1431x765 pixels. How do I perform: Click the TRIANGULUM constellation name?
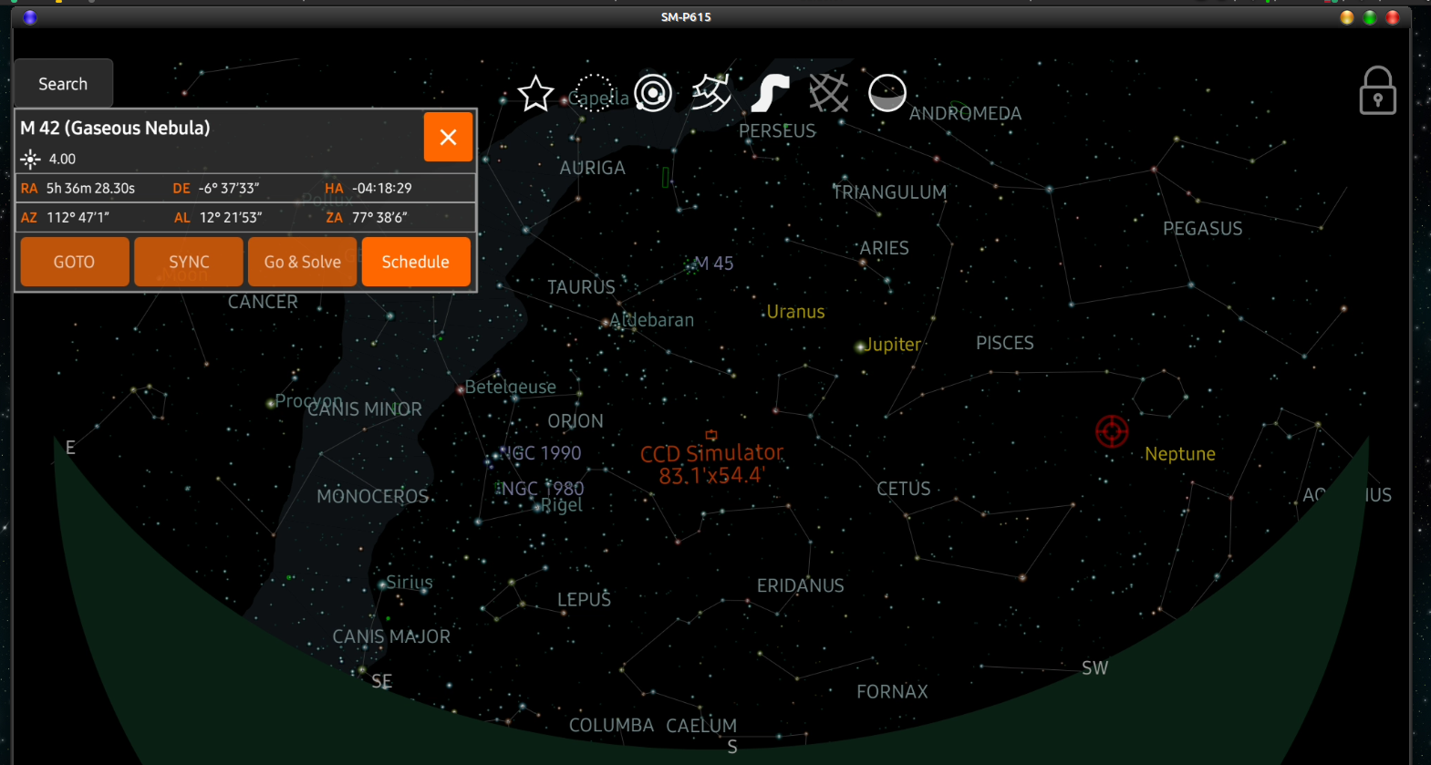coord(889,192)
